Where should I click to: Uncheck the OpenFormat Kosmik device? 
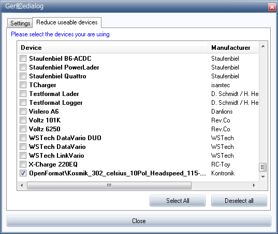pyautogui.click(x=23, y=173)
